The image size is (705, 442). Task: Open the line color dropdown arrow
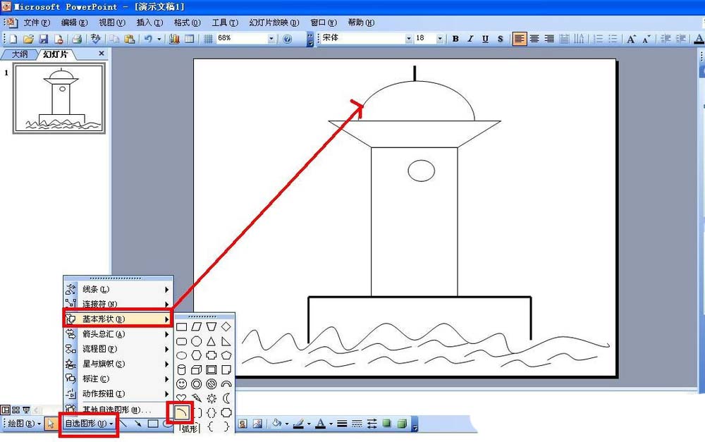(x=309, y=424)
